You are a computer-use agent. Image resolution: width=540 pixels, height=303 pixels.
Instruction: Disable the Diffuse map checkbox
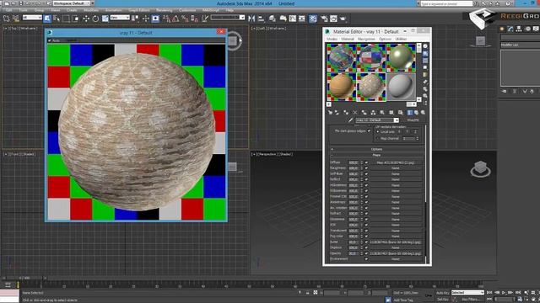[366, 162]
